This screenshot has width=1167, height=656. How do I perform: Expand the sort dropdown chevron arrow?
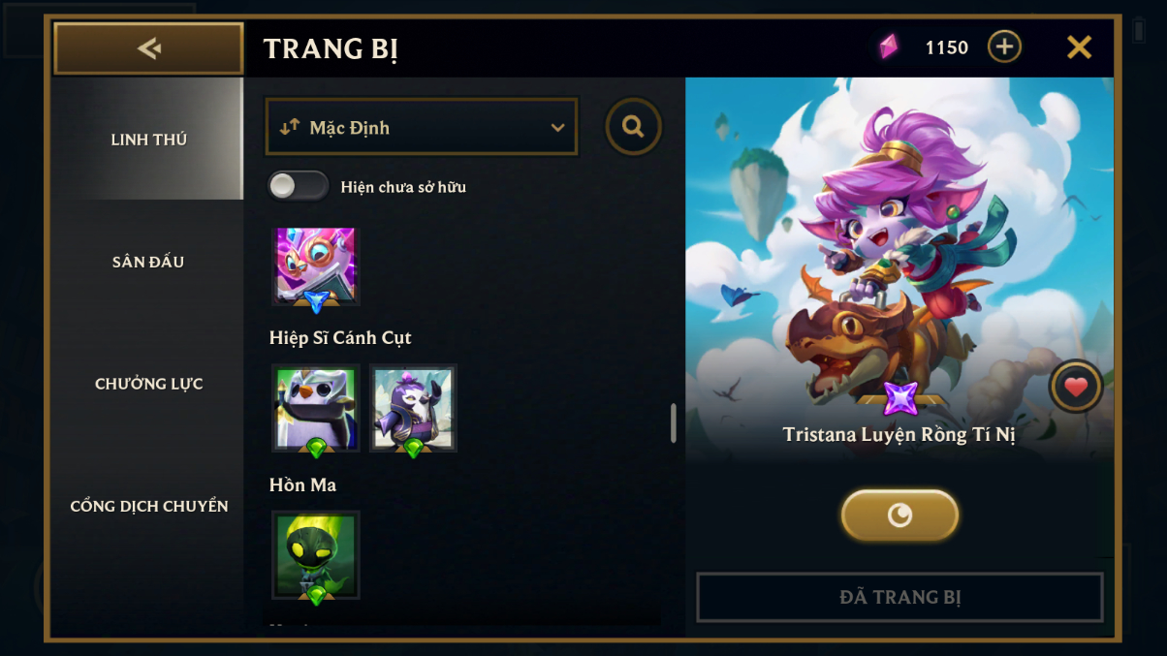coord(557,128)
